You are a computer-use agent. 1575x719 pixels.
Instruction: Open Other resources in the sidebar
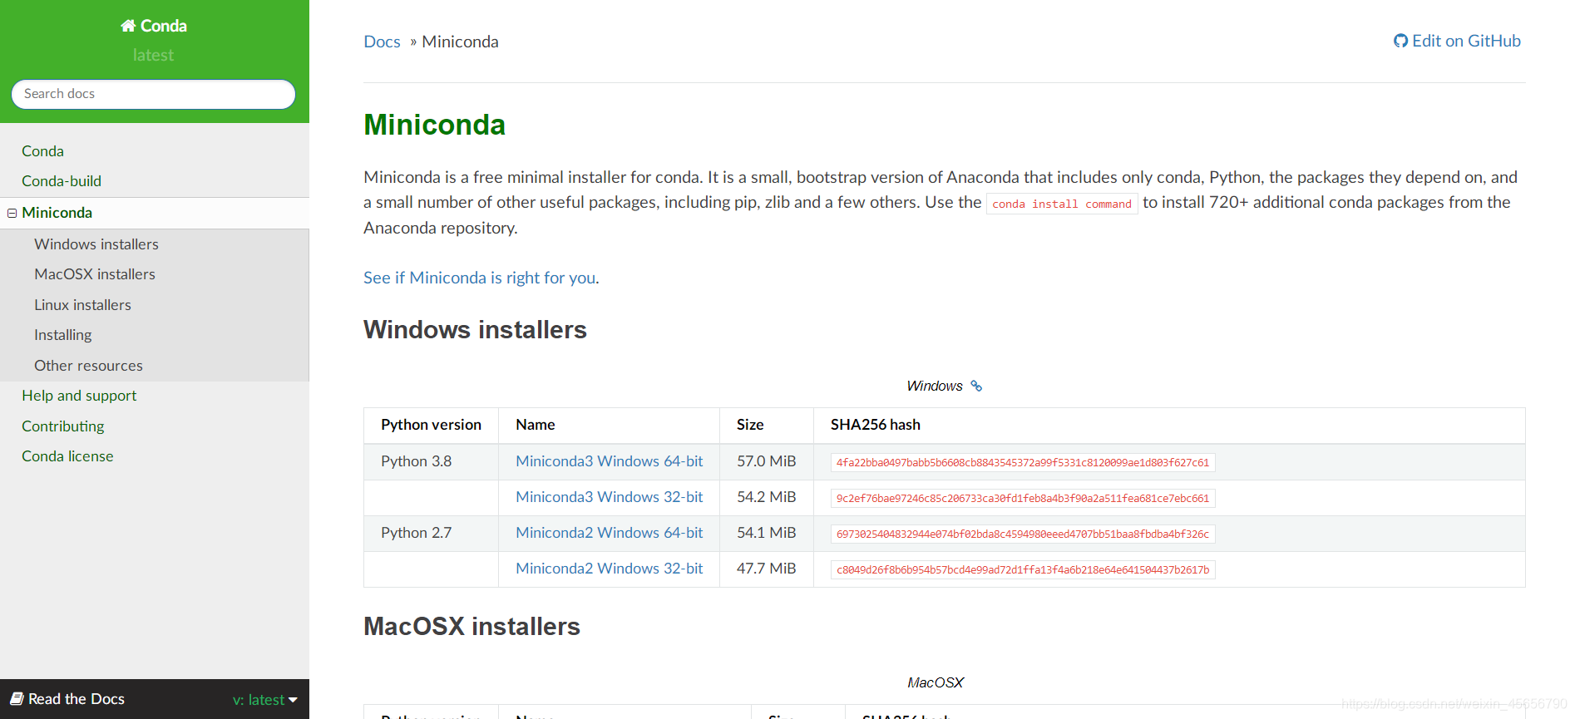pyautogui.click(x=88, y=366)
